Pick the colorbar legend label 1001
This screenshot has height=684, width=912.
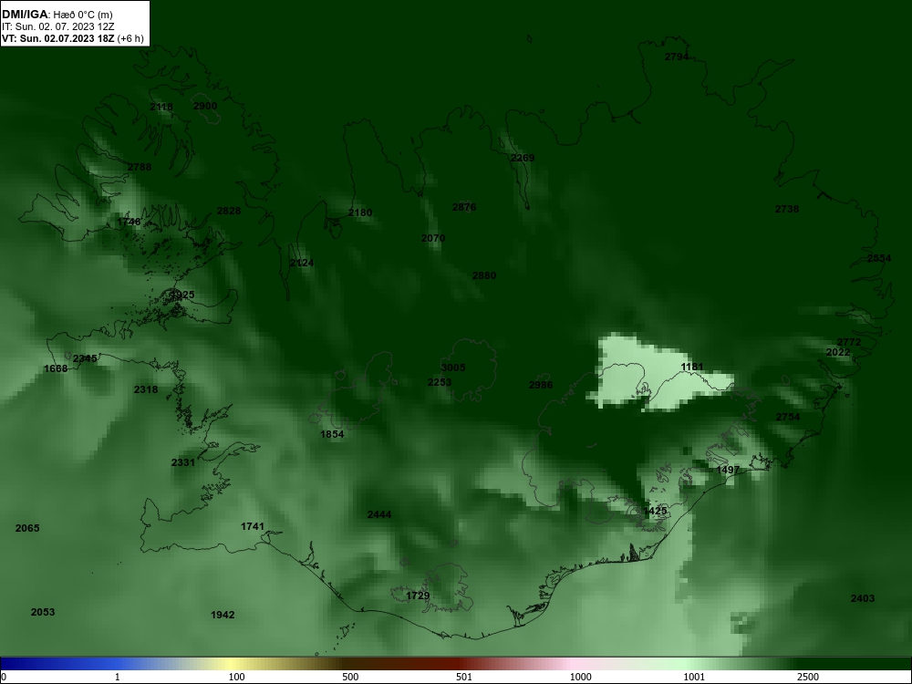pos(694,677)
